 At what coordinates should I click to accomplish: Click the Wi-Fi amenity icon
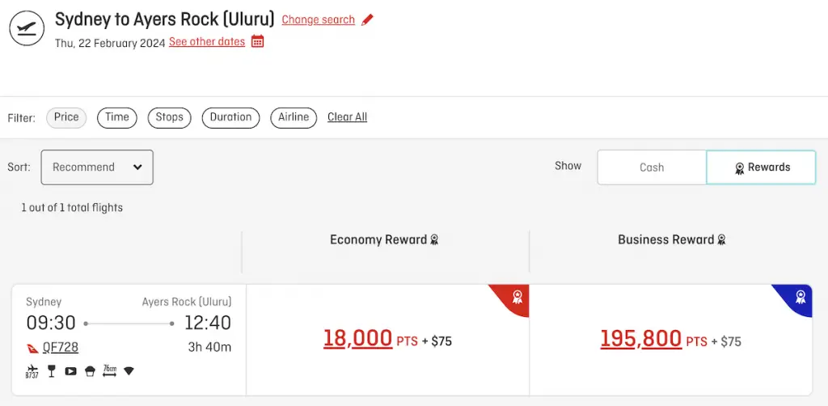(129, 371)
